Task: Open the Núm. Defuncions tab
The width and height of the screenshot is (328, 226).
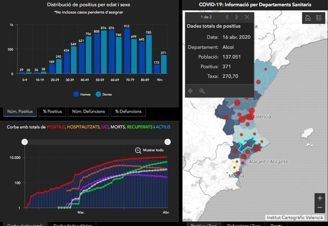Action: [x=88, y=111]
